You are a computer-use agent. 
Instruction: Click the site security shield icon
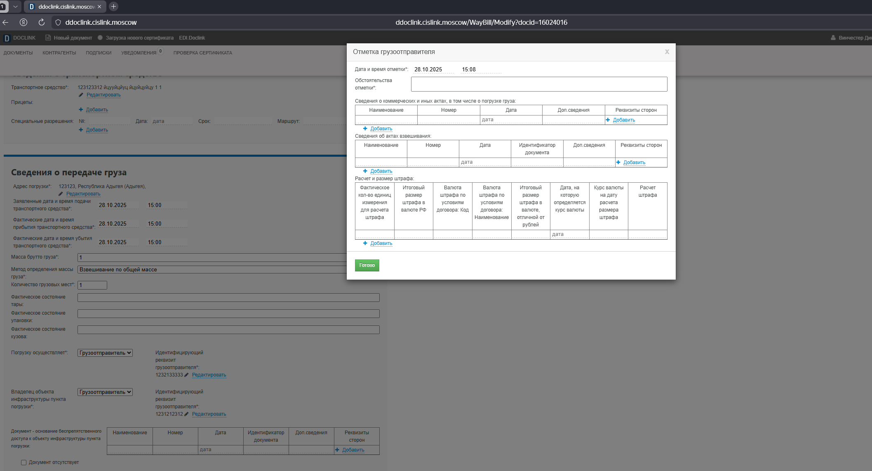tap(58, 22)
